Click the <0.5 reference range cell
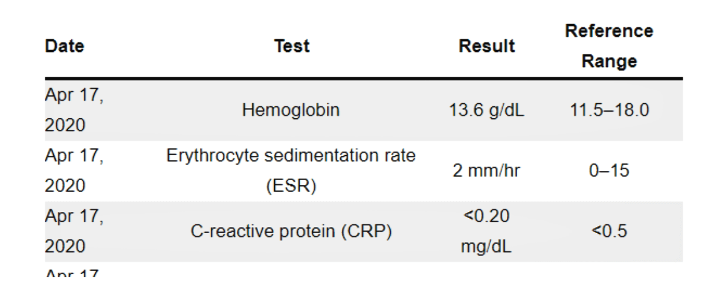This screenshot has width=725, height=302. coord(609,231)
